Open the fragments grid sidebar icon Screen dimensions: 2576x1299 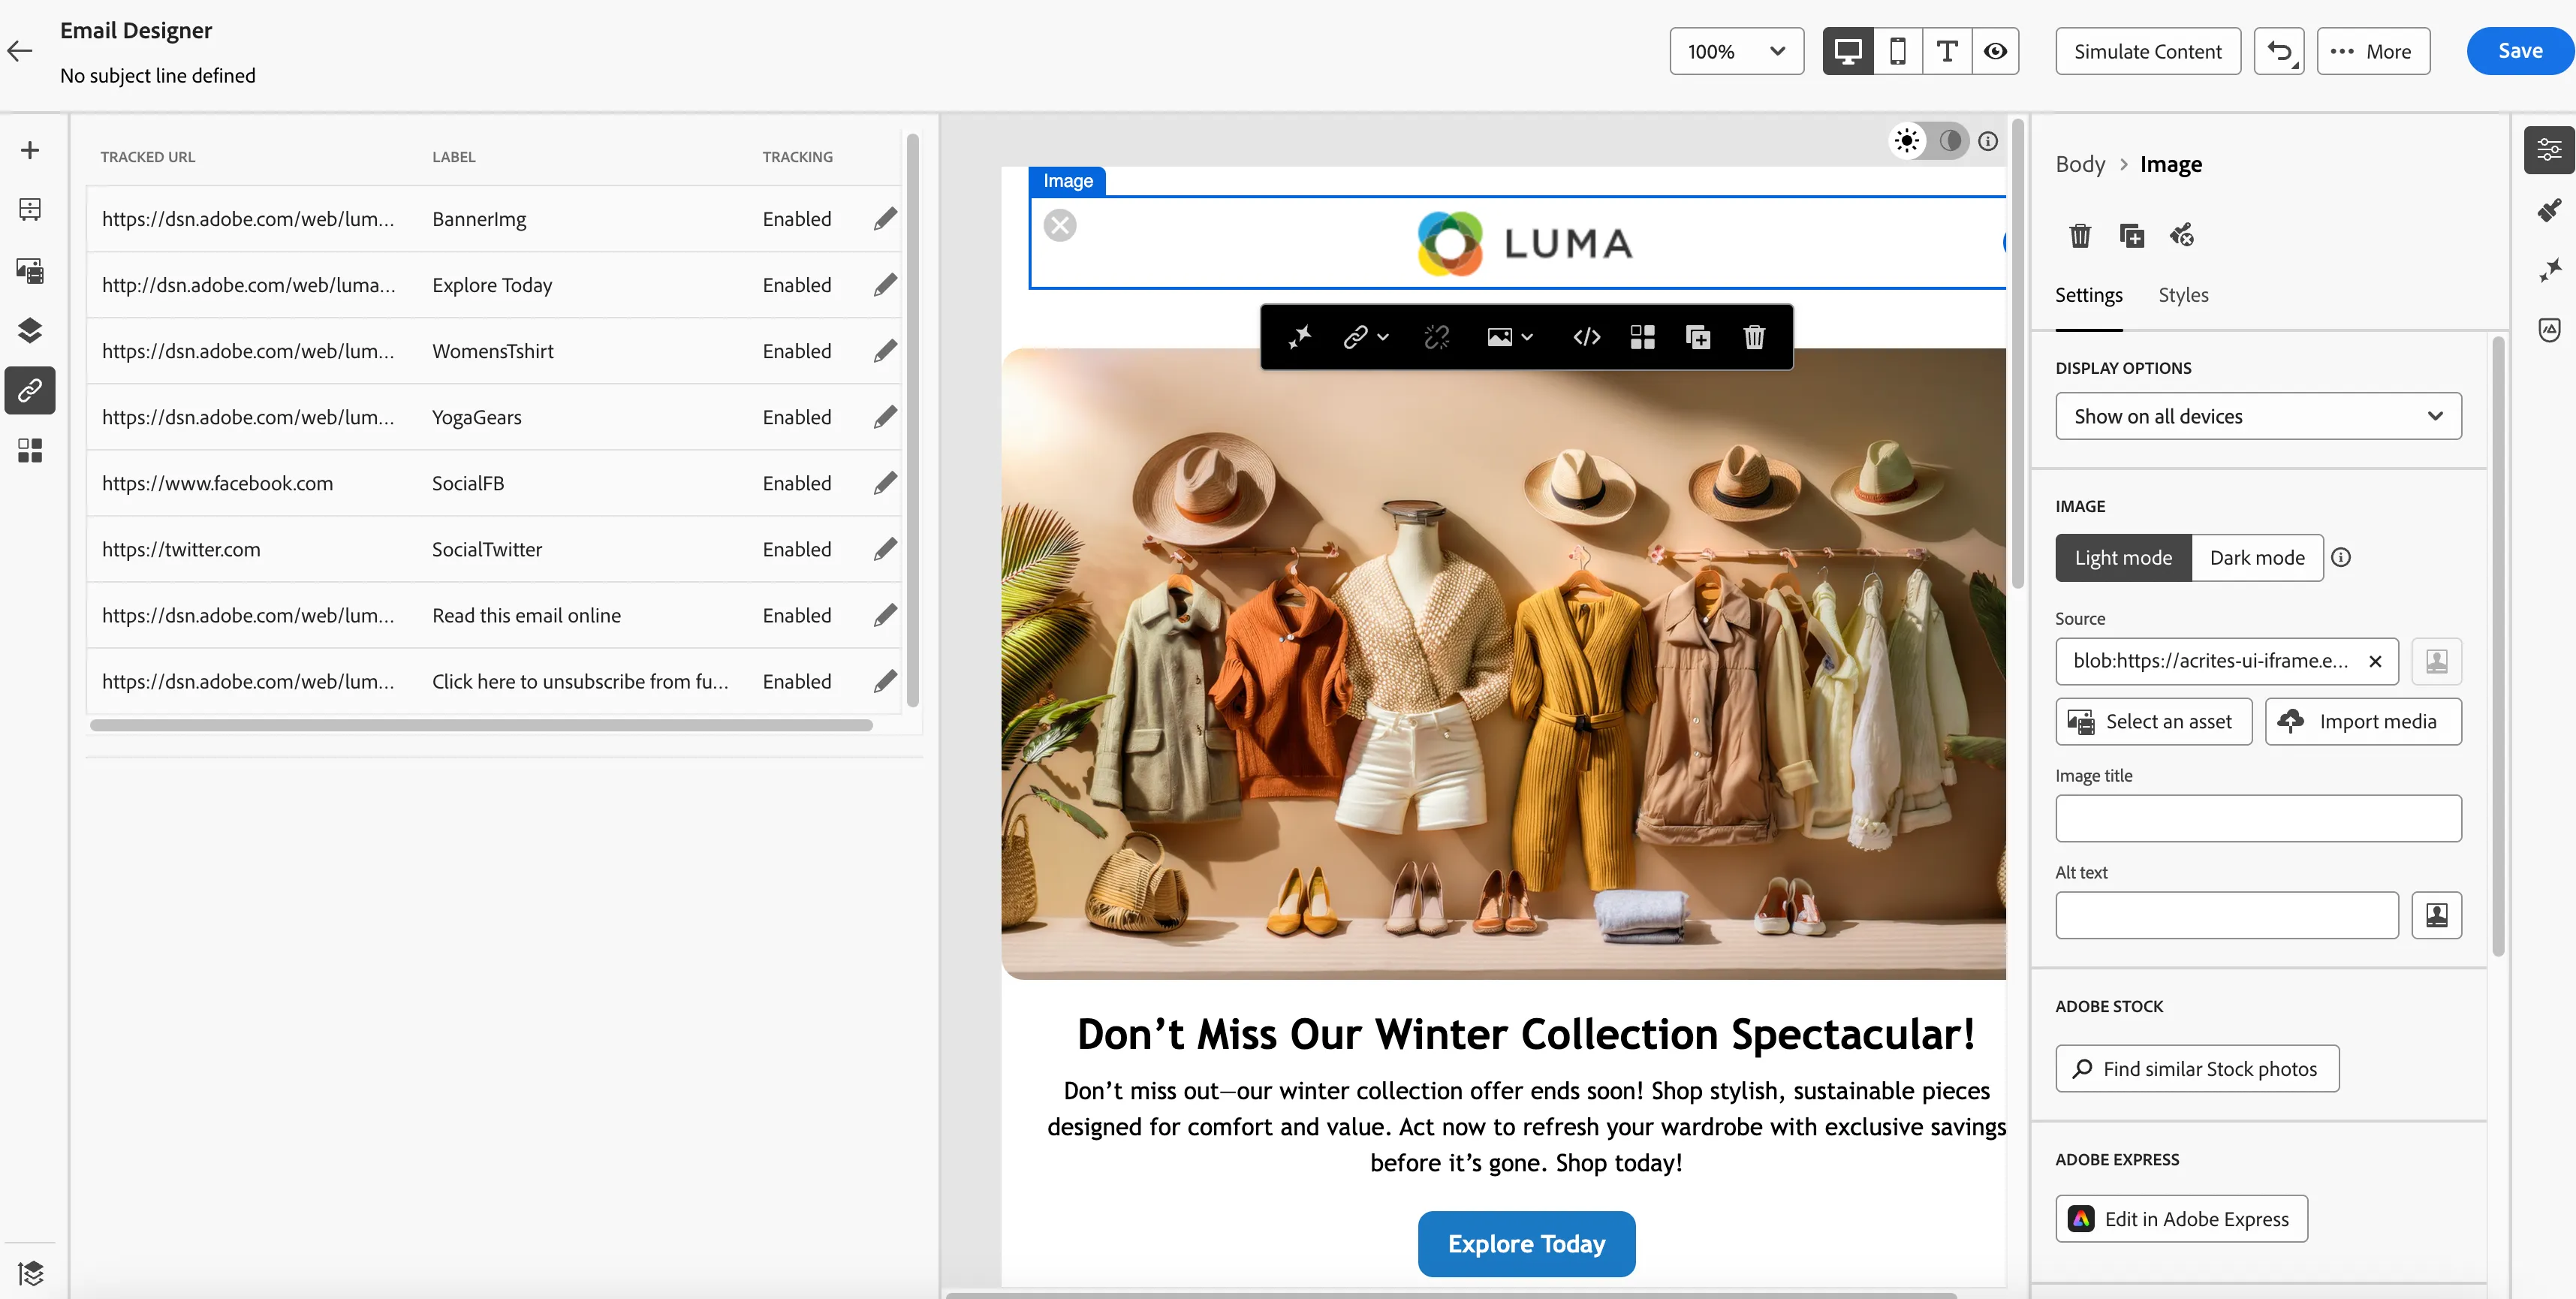pyautogui.click(x=30, y=450)
